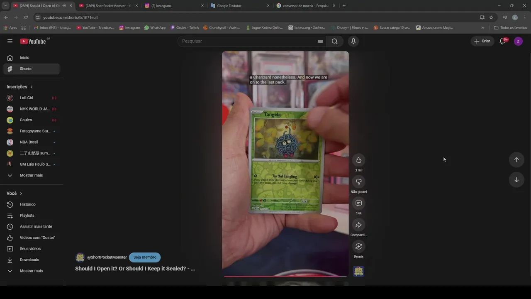Pause the Short by clicking the video
531x299 pixels.
coord(285,164)
